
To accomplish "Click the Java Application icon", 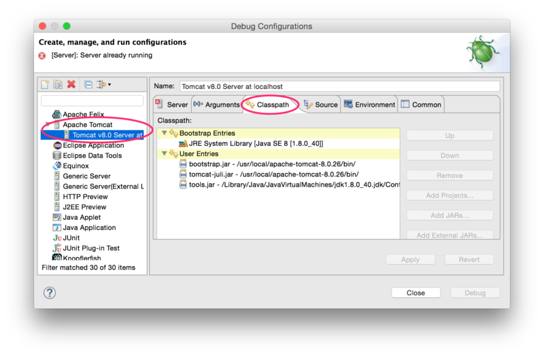I will [x=57, y=227].
